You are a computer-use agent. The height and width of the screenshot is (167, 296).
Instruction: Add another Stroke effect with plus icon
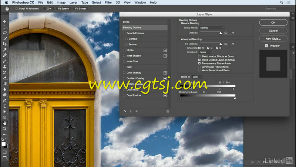pos(165,50)
